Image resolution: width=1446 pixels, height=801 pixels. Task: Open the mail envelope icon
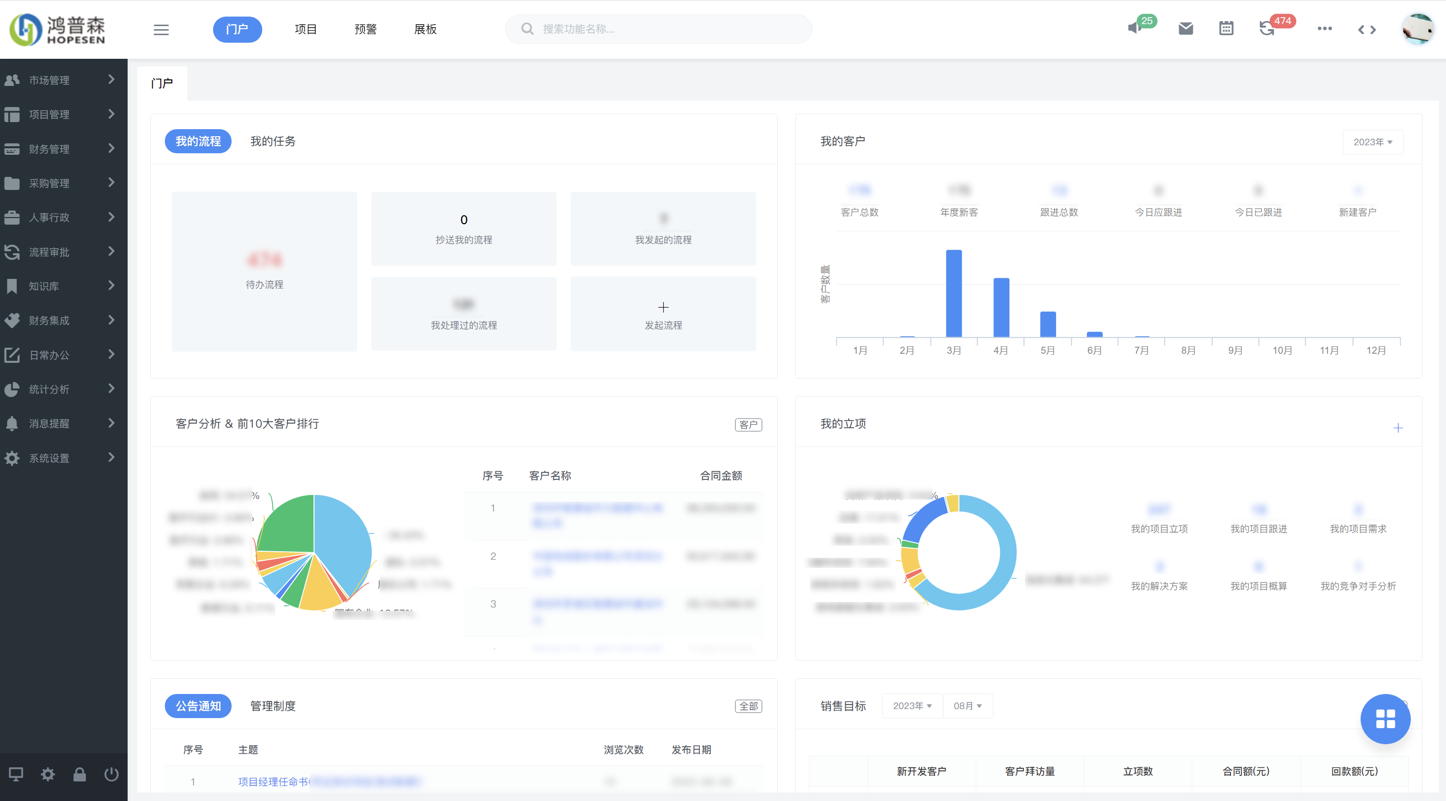click(x=1186, y=28)
